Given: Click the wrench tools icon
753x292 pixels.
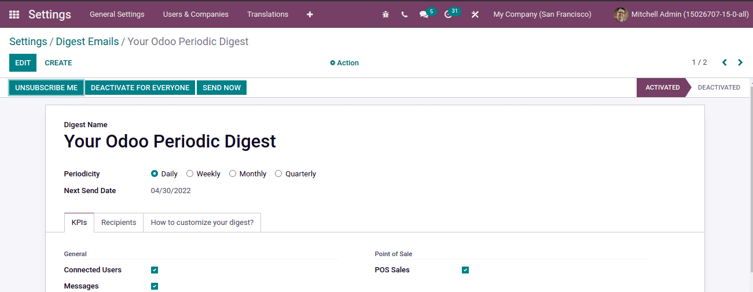Looking at the screenshot, I should (x=475, y=14).
